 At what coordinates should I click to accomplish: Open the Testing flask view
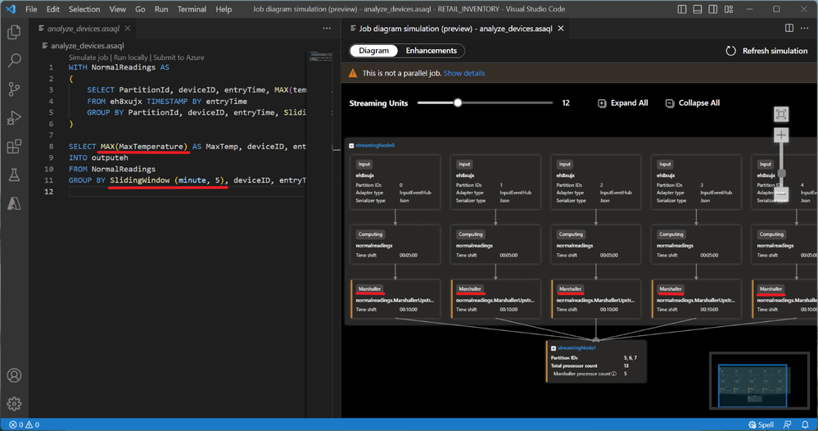[x=14, y=175]
